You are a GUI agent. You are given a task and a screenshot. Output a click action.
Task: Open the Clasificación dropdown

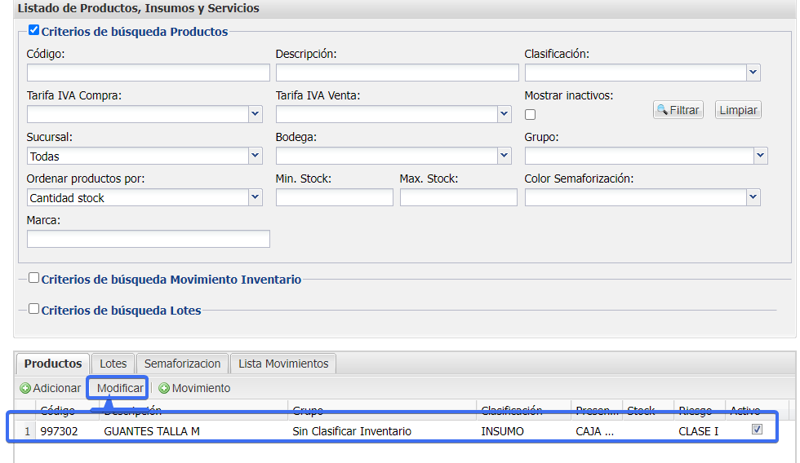(753, 73)
